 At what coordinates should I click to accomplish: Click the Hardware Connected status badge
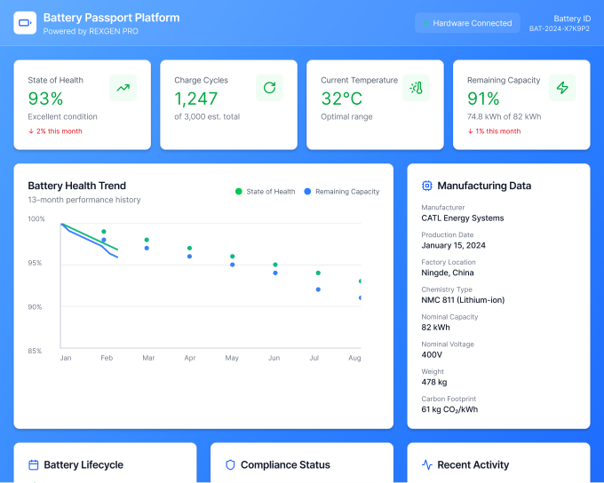(x=467, y=23)
